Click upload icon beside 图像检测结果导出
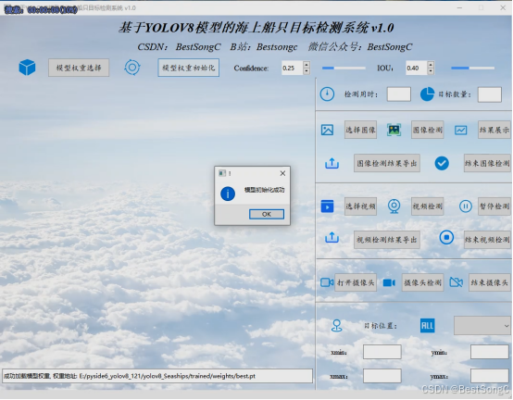 point(332,163)
